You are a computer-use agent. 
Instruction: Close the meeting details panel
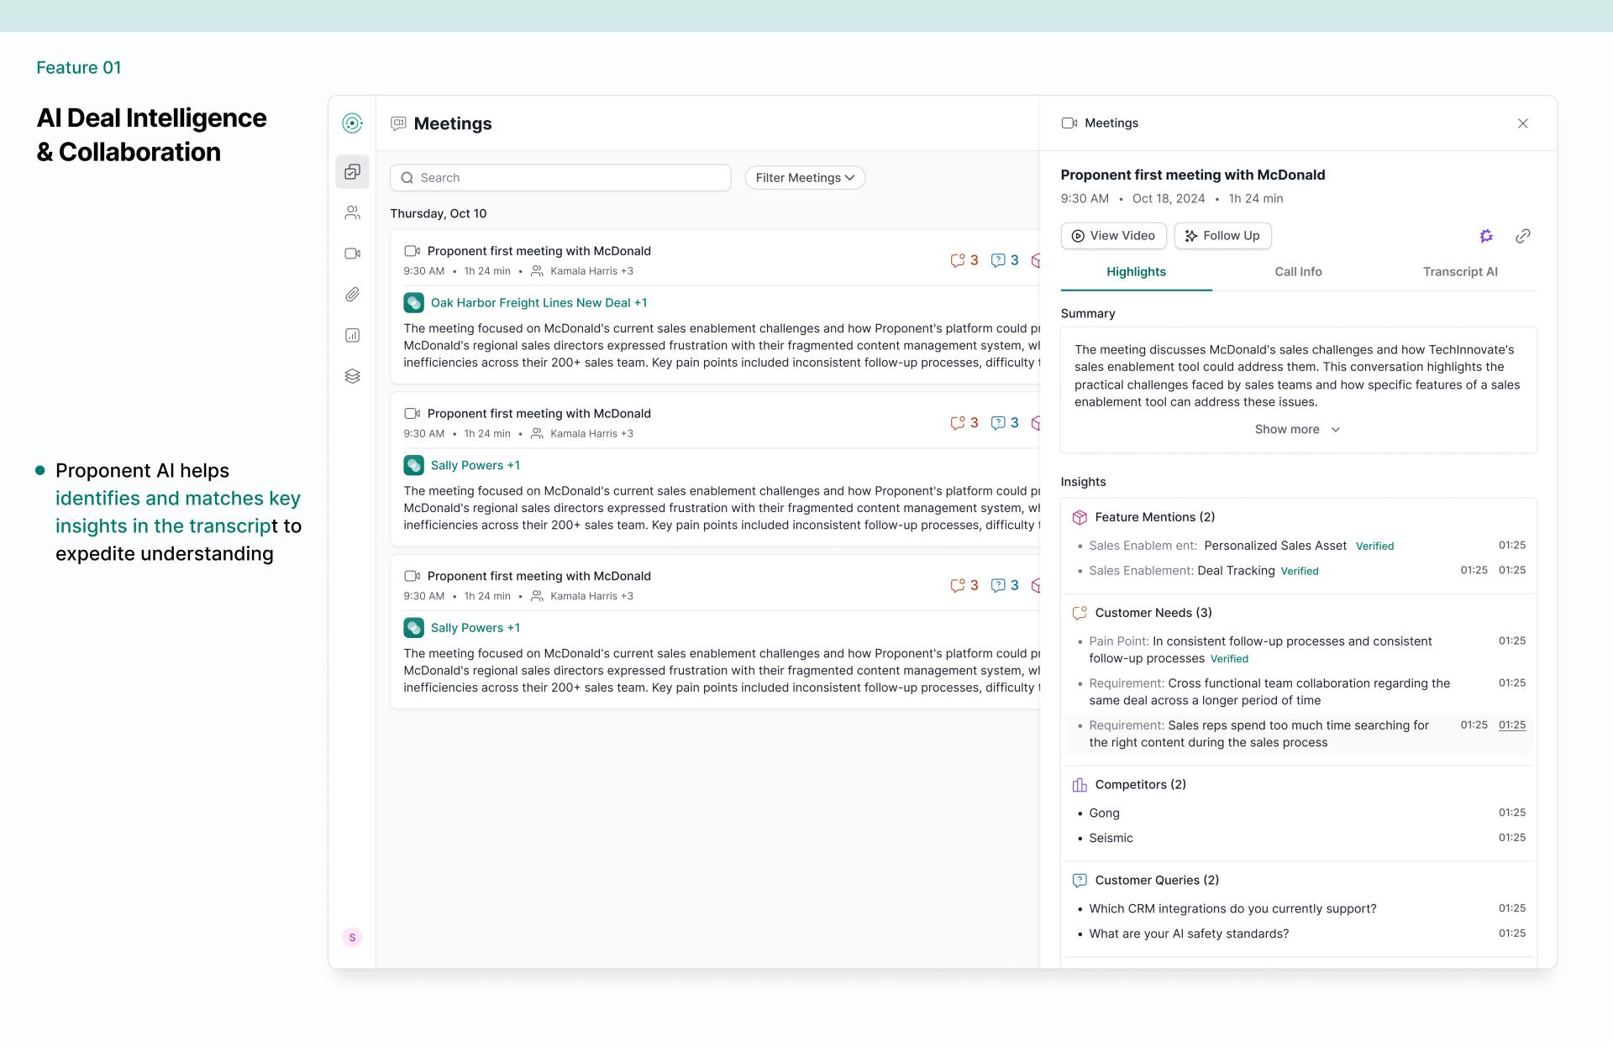[x=1522, y=123]
